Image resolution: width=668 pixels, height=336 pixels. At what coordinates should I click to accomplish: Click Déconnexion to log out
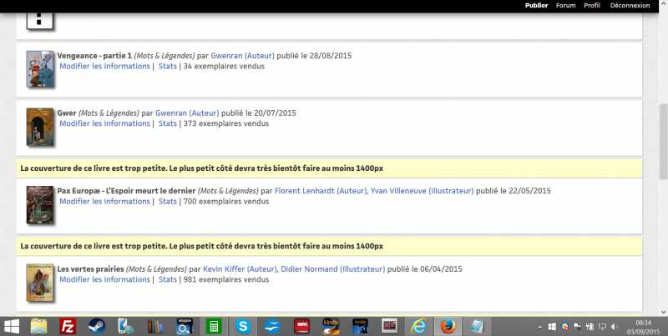(630, 5)
